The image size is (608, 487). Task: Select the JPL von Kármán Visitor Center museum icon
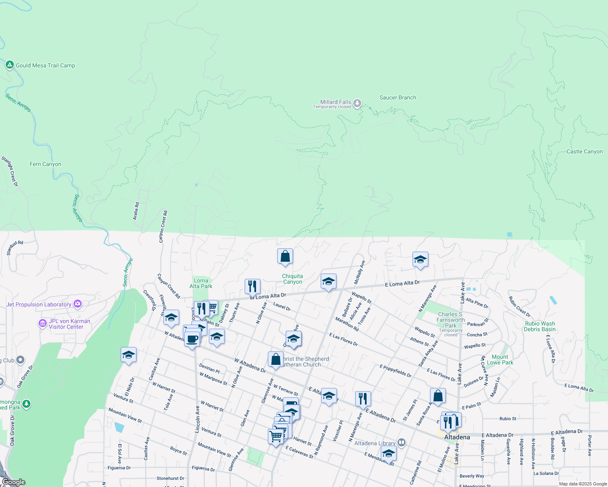coord(43,323)
